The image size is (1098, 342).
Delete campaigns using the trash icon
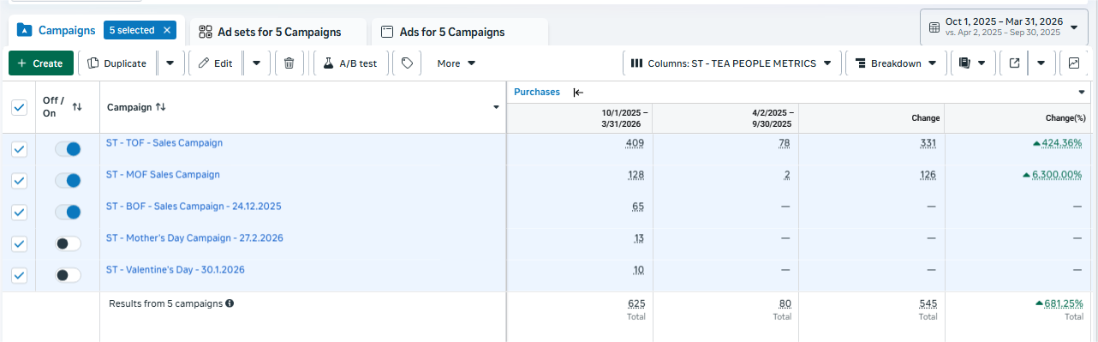pyautogui.click(x=289, y=63)
